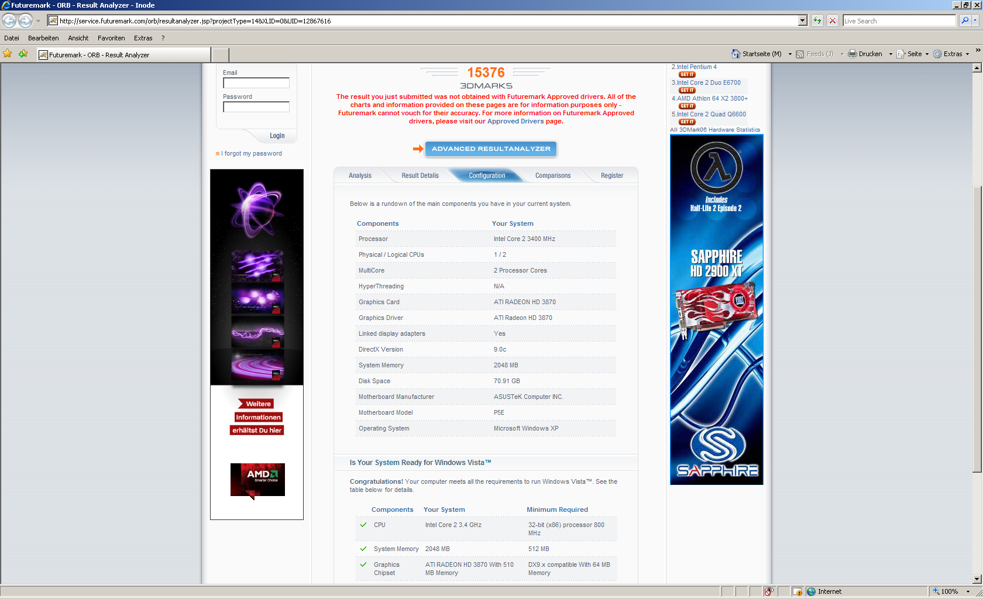Click GET IT under Intel Core 2 Duo E6700
983x599 pixels.
tap(687, 90)
